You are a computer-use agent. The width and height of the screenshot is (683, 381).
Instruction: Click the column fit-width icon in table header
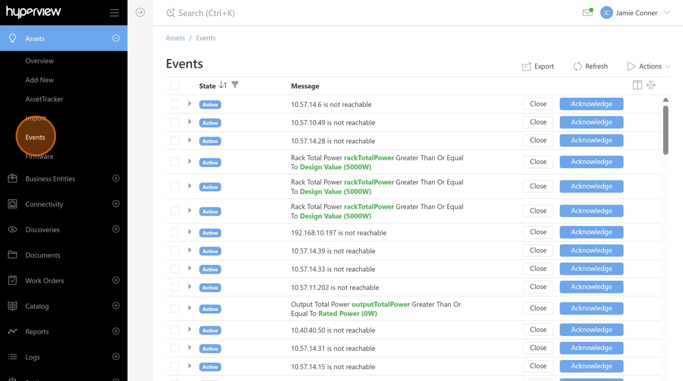[651, 85]
